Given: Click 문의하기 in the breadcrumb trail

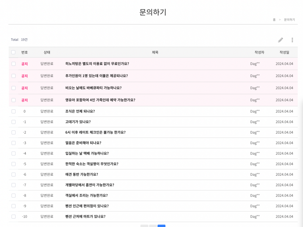Looking at the screenshot, I should [289, 20].
